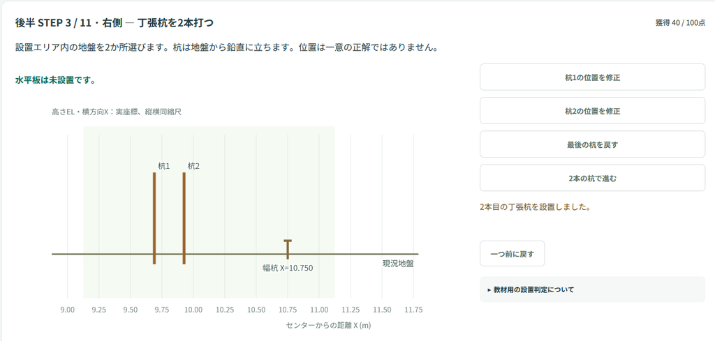Click the 幅杭 T-shaped marker
Viewport: 715px width, 341px height.
pyautogui.click(x=288, y=248)
